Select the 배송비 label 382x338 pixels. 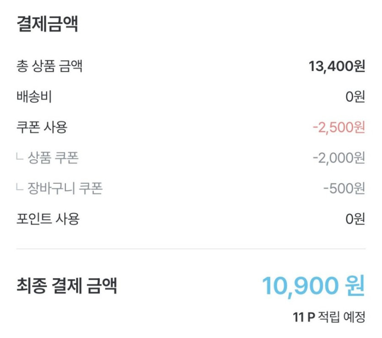click(34, 97)
